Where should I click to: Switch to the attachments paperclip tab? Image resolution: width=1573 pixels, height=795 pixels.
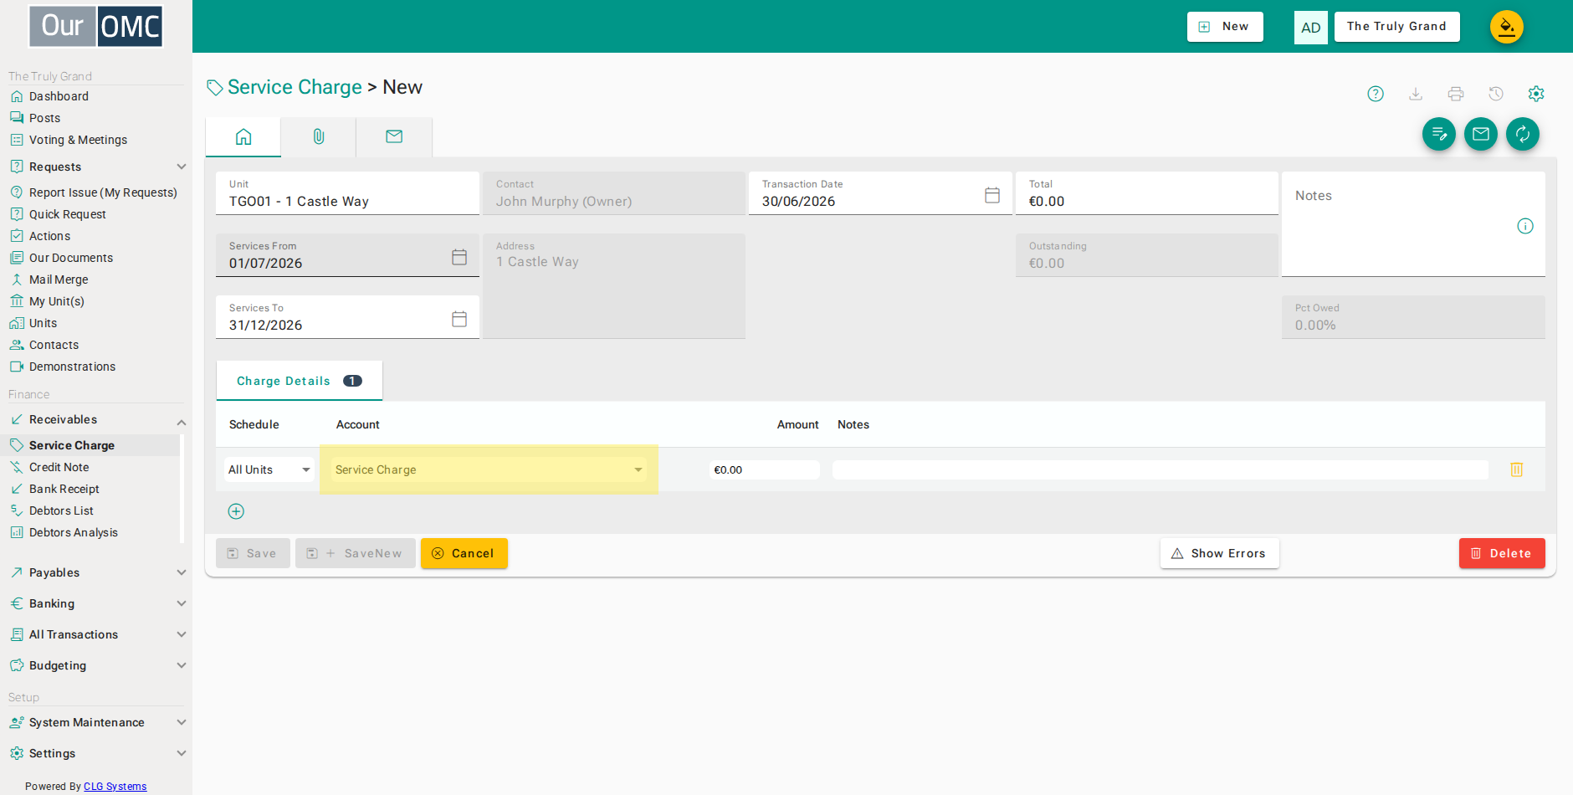tap(319, 137)
